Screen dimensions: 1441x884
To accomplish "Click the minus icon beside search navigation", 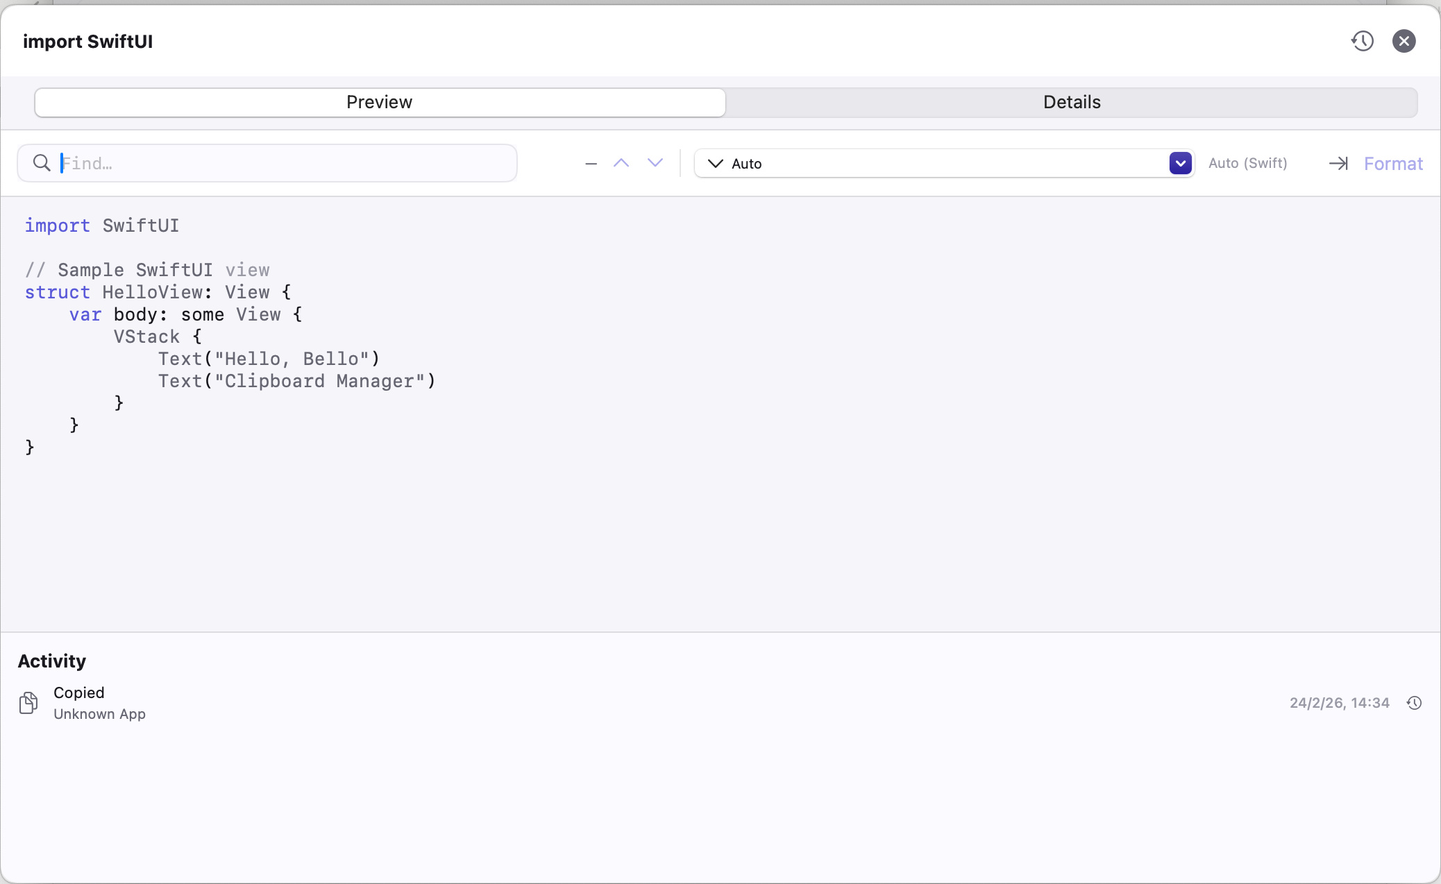I will [x=589, y=163].
